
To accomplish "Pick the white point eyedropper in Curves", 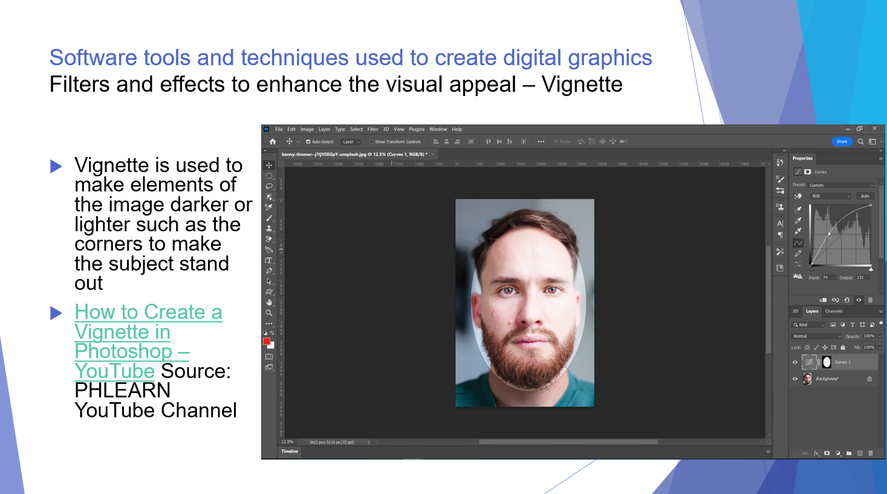I will [798, 231].
